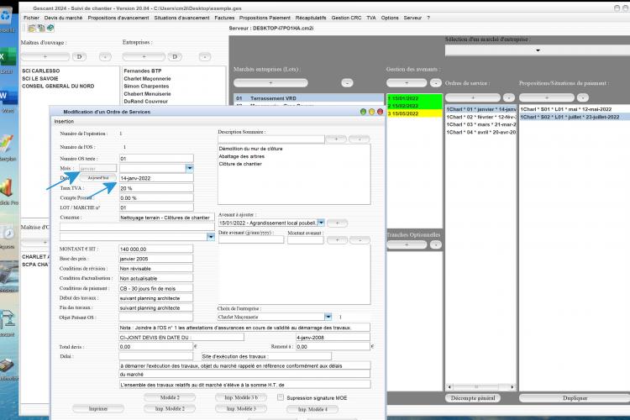Open the Propositions d'avancement menu
The image size is (630, 420).
118,18
